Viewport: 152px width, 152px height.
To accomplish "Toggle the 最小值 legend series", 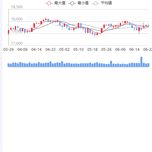I will [78, 3].
